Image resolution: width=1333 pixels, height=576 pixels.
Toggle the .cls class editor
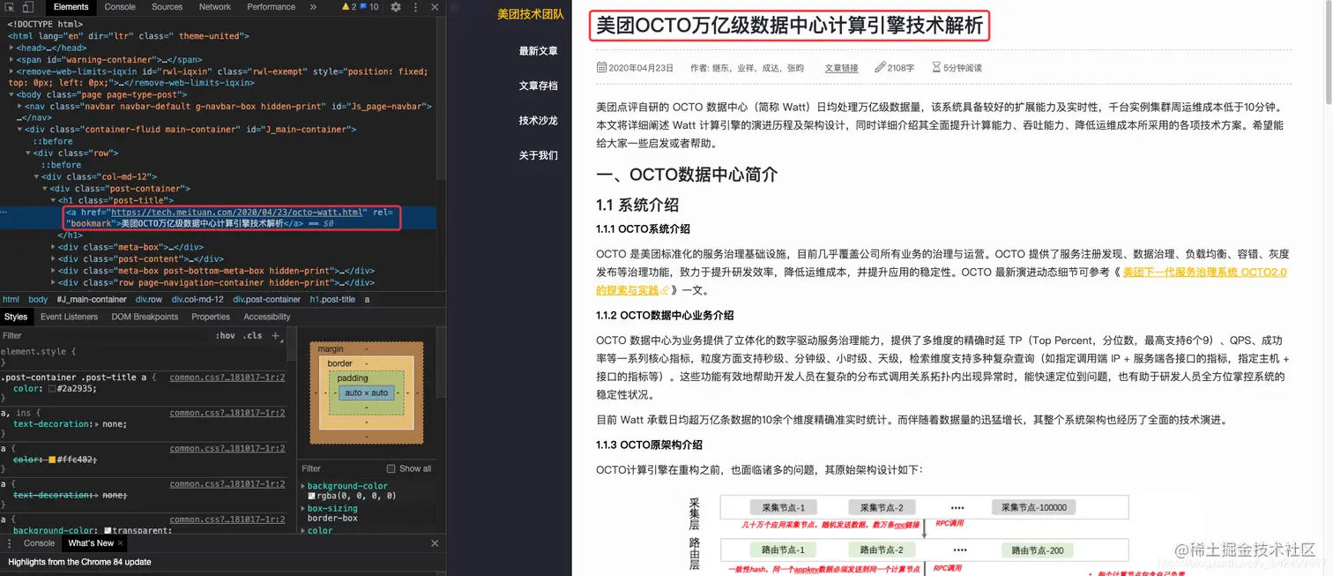pyautogui.click(x=252, y=335)
